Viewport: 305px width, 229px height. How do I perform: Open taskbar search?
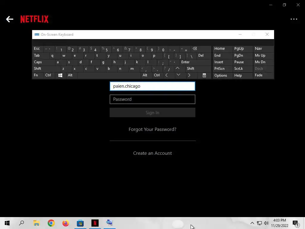(x=21, y=223)
